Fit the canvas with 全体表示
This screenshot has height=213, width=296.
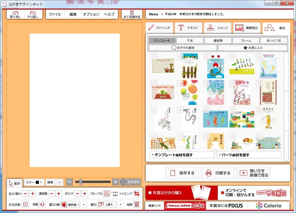pos(131,182)
